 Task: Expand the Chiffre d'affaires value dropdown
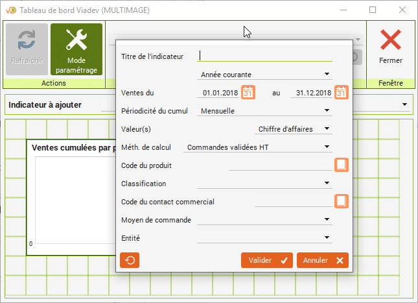[327, 129]
